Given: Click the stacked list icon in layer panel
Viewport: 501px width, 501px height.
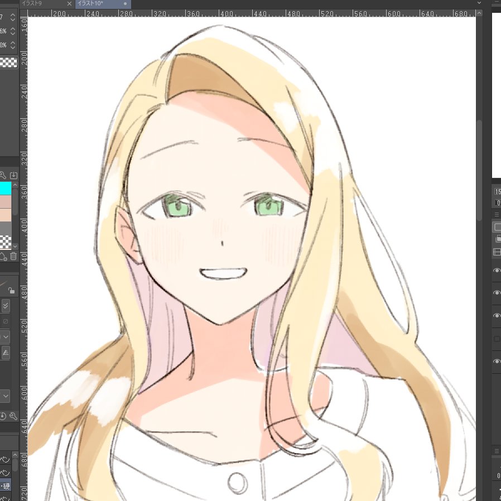Looking at the screenshot, I should [x=497, y=252].
